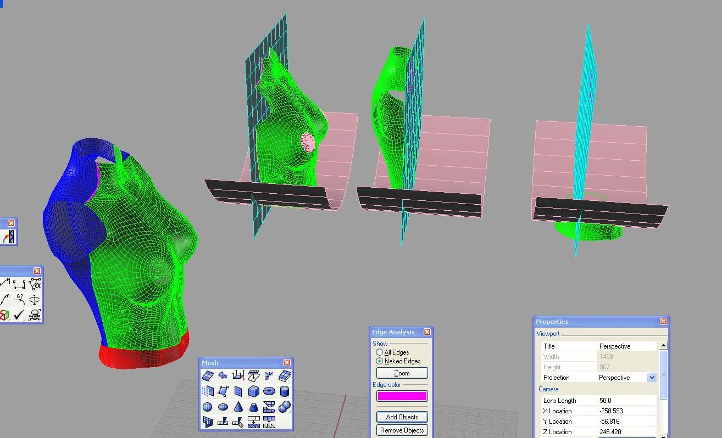The image size is (722, 438).
Task: Click the Lens Length value field
Action: coord(626,401)
